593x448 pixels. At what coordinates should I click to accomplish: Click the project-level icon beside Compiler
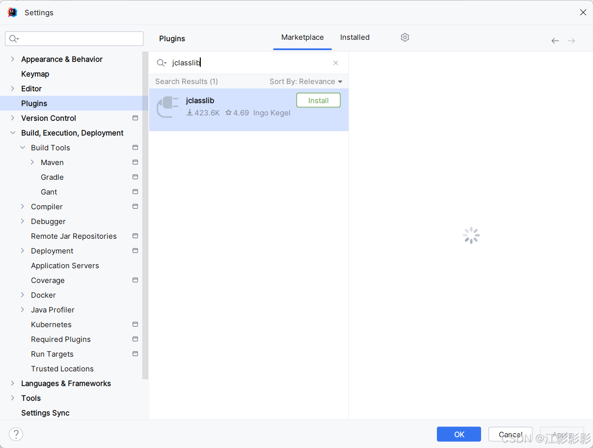tap(135, 206)
